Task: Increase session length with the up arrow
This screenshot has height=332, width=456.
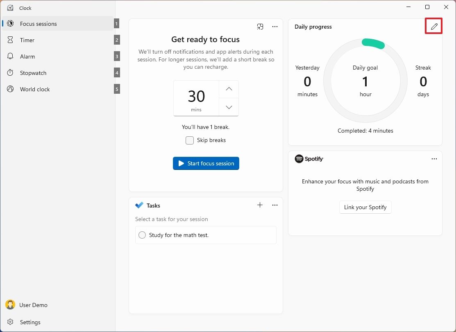Action: (228, 89)
